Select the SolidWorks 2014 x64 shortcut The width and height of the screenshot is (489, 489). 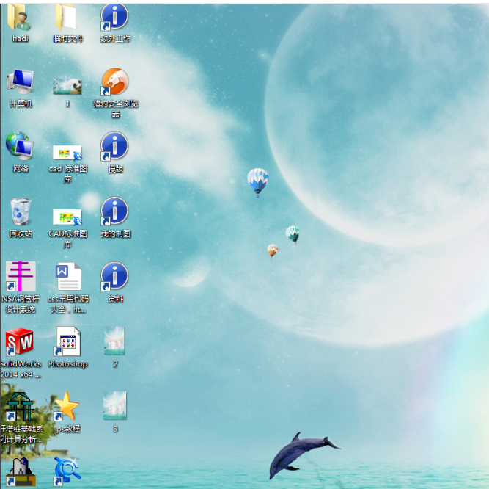click(20, 341)
